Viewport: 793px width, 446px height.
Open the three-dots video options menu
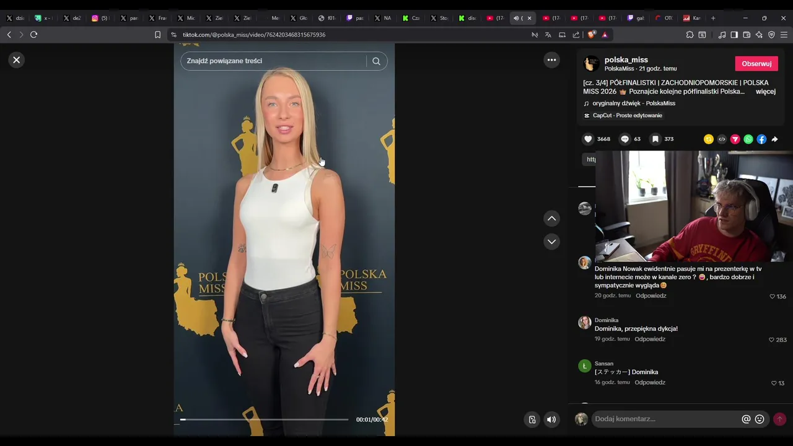pos(551,60)
